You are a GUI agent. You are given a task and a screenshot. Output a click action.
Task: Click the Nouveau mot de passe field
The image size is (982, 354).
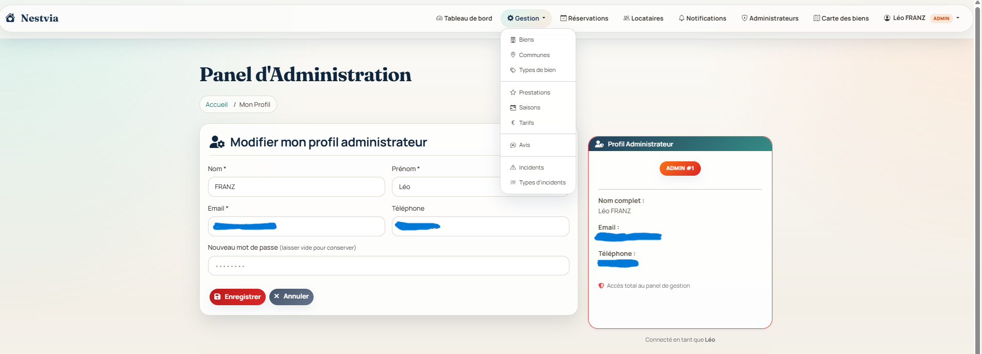tap(389, 266)
